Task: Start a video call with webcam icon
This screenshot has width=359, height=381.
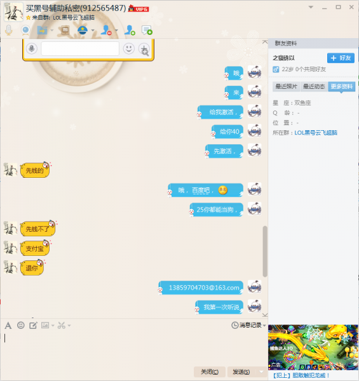Action: pos(25,30)
